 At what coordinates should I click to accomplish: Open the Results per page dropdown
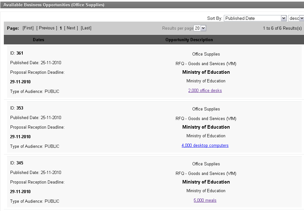pos(200,28)
